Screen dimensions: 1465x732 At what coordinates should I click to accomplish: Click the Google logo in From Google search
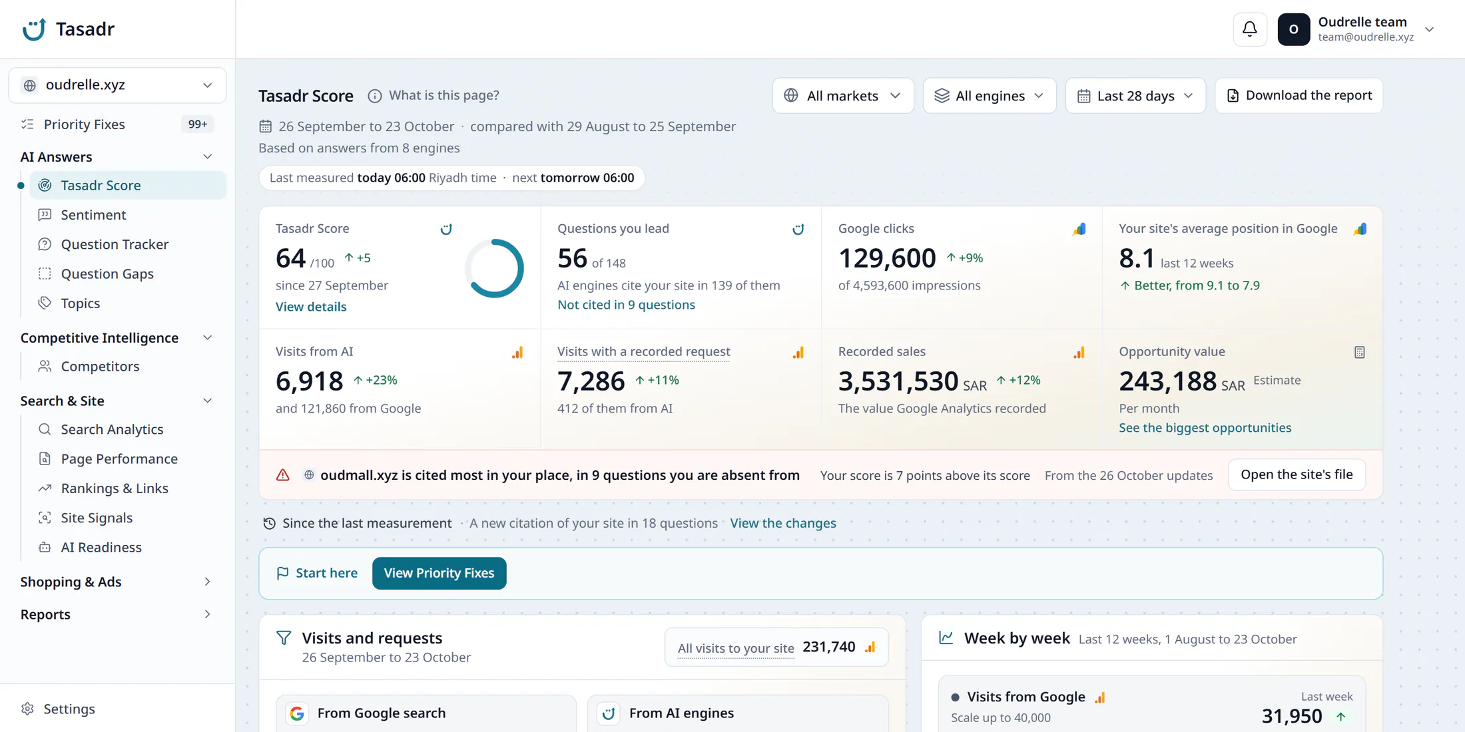click(297, 713)
